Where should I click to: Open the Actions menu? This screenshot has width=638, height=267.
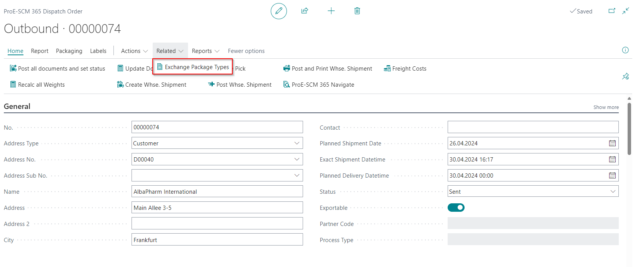134,51
